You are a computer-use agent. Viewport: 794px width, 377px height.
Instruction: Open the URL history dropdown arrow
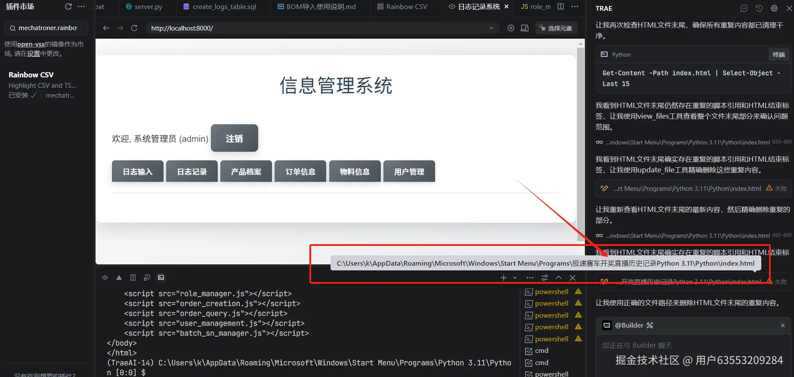click(491, 28)
